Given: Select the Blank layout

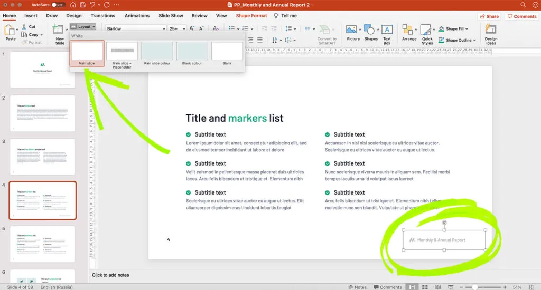Looking at the screenshot, I should pos(227,53).
